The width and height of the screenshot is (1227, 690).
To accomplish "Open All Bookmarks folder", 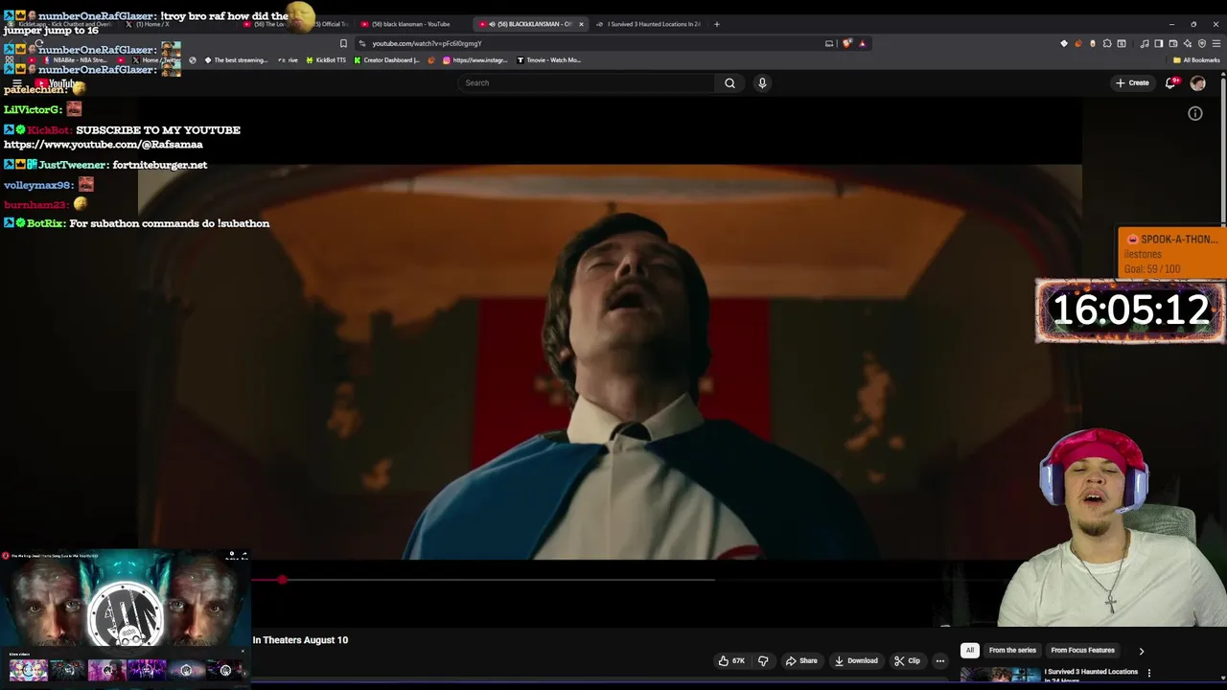I will pos(1196,60).
